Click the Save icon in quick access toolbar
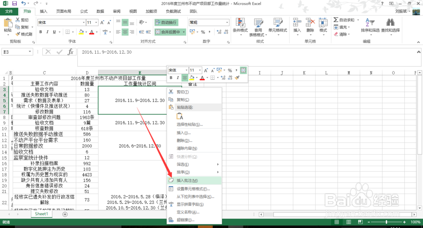This screenshot has width=423, height=228. 14,3
